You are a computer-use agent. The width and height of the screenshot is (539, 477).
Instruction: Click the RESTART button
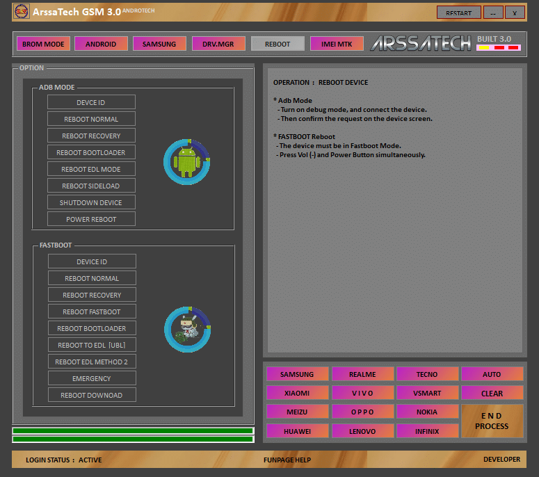tap(458, 13)
